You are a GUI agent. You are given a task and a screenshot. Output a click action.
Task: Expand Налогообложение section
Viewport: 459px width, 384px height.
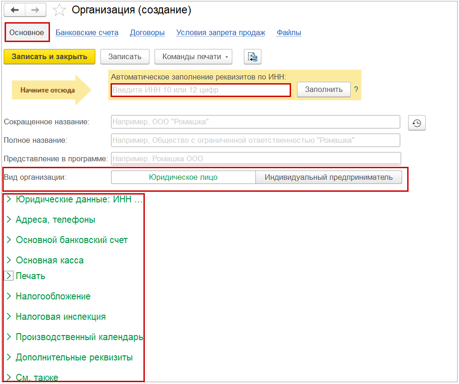(49, 296)
